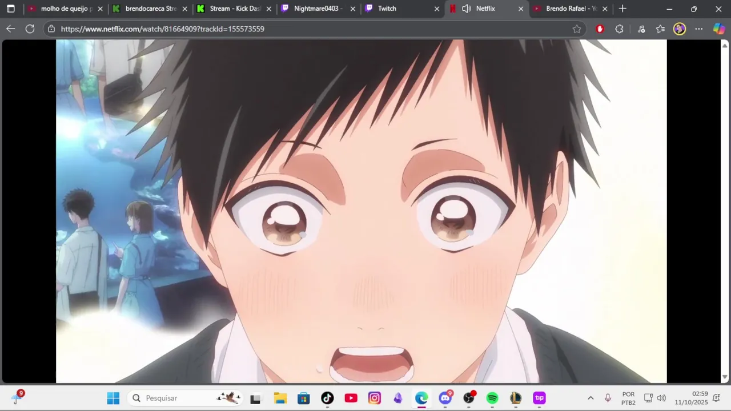The height and width of the screenshot is (411, 731).
Task: Open the media control music note icon
Action: point(641,29)
